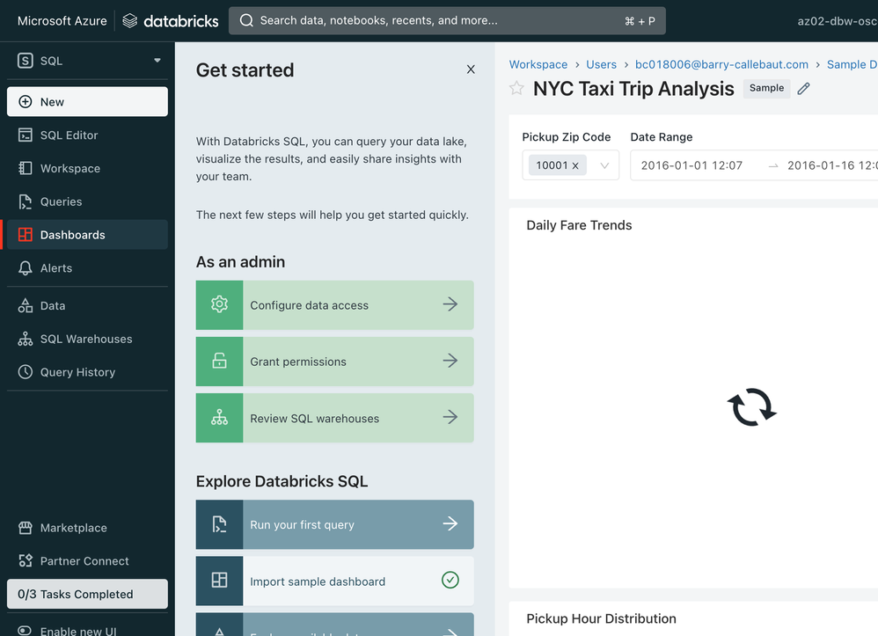878x636 pixels.
Task: Expand the 0/3 Tasks Completed panel
Action: click(87, 594)
